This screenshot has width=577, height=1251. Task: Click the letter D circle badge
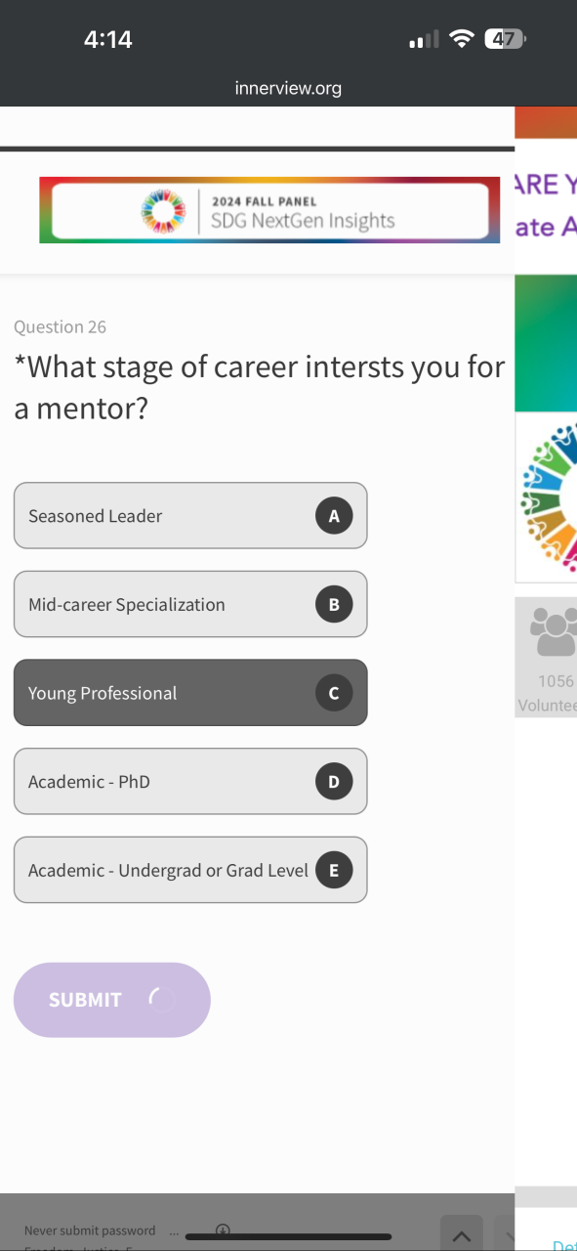pos(334,781)
